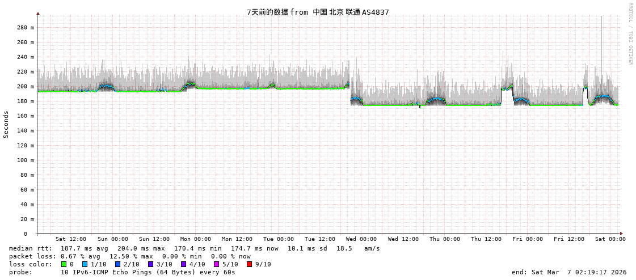This screenshot has height=280, width=636.
Task: Select the purple 3/10 loss swatch
Action: 151,264
